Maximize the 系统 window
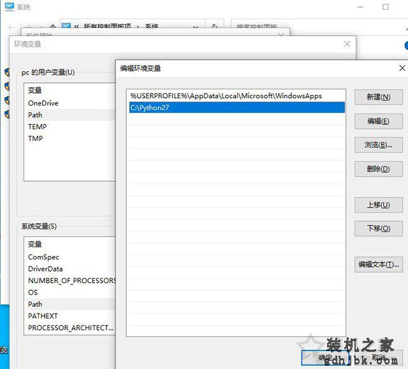The height and width of the screenshot is (369, 408). 385,7
